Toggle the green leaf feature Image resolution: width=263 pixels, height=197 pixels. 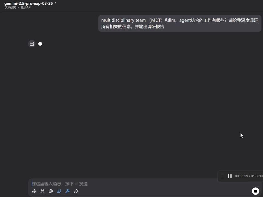(59, 191)
